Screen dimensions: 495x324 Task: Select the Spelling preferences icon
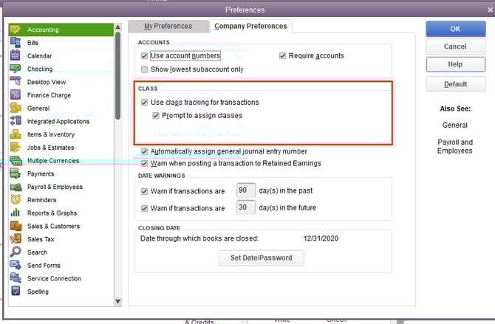(16, 292)
